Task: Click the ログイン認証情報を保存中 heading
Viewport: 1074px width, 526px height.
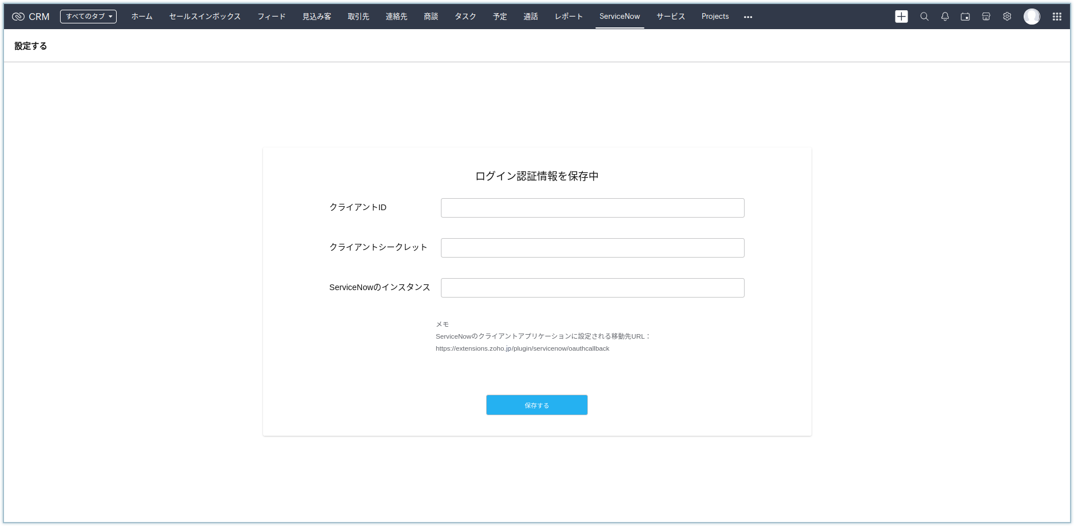Action: coord(536,176)
